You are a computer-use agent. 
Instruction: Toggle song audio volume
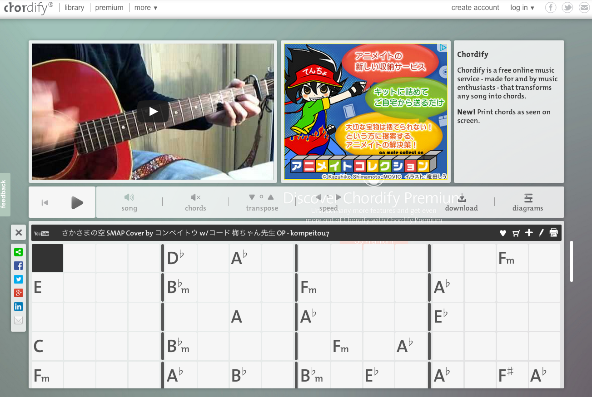point(129,202)
